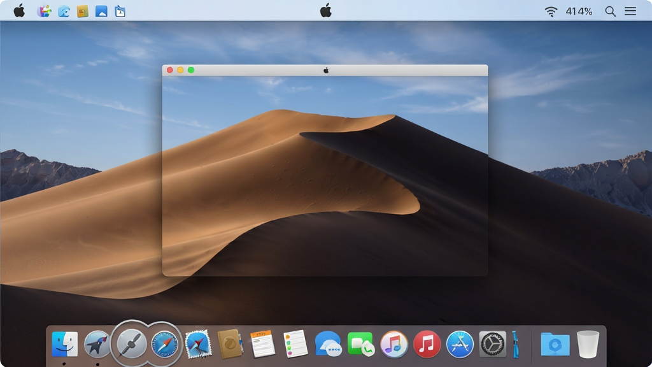This screenshot has height=367, width=652.
Task: Click the yellow square menu bar icon
Action: click(82, 11)
